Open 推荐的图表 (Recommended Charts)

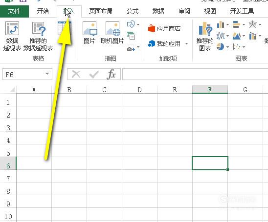205,37
